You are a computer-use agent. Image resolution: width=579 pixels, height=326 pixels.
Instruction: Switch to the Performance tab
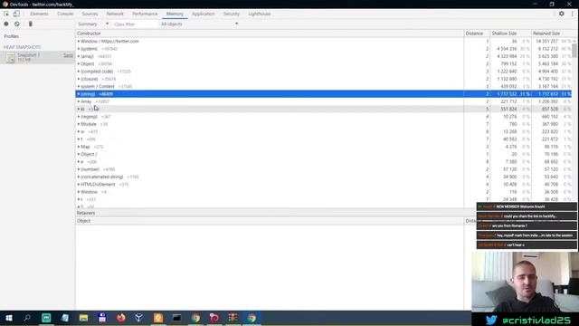pyautogui.click(x=145, y=14)
